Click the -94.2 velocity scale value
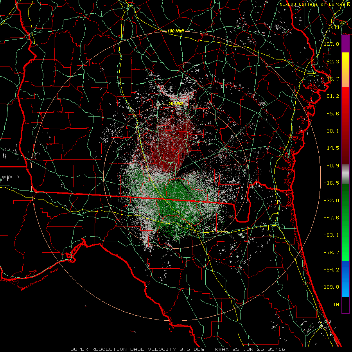The image size is (352, 352). (331, 269)
